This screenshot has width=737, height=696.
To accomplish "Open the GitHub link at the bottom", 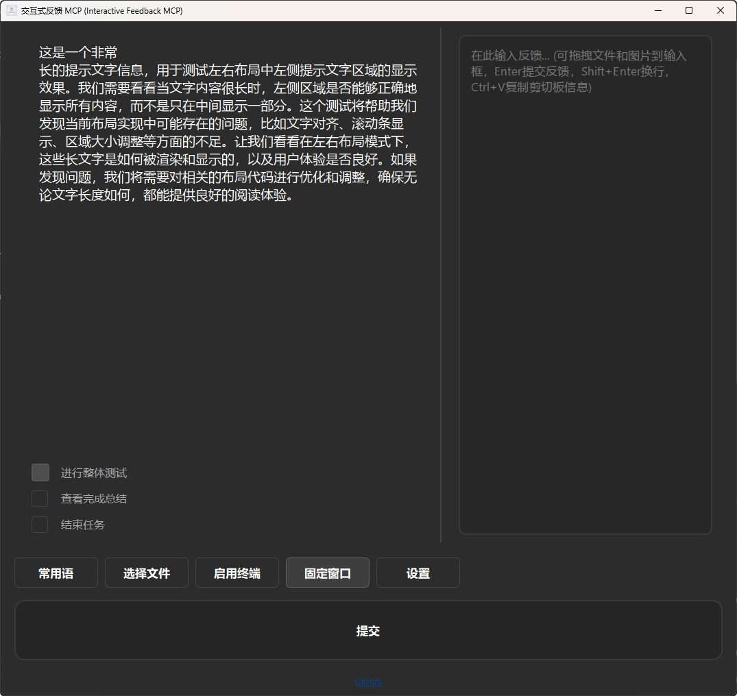I will [x=369, y=682].
